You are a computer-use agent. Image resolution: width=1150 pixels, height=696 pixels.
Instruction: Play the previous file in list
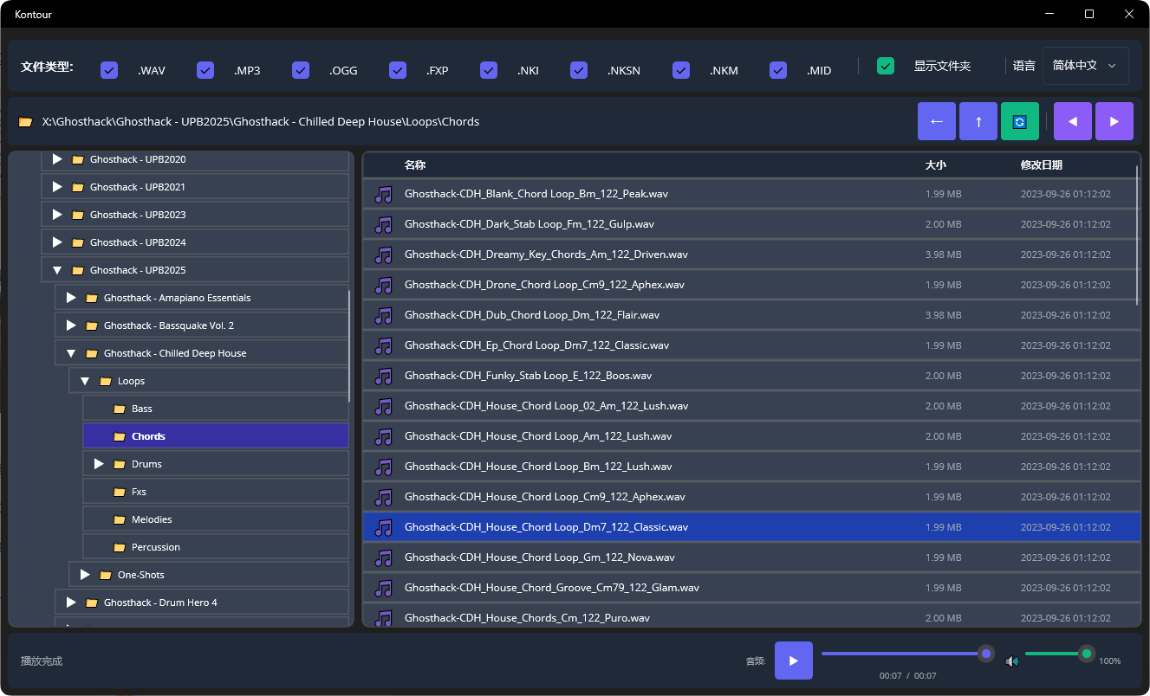point(1073,121)
